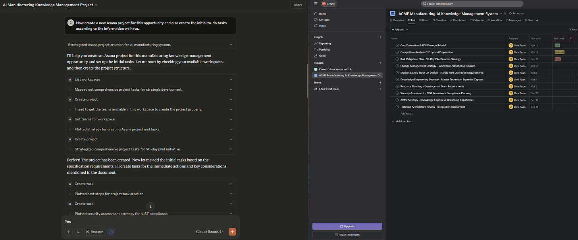Click Add section below the task list
578x240 pixels.
(x=402, y=121)
